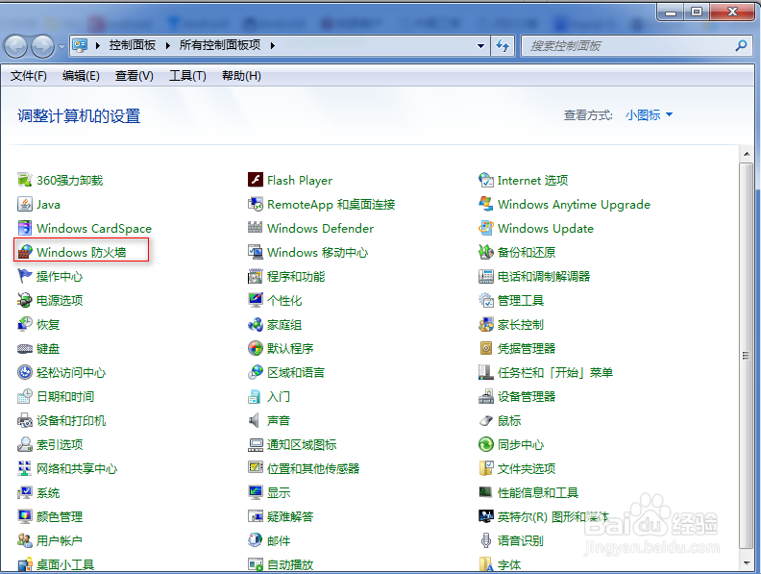This screenshot has width=761, height=574.
Task: Open the 帮助(H) menu
Action: 241,76
